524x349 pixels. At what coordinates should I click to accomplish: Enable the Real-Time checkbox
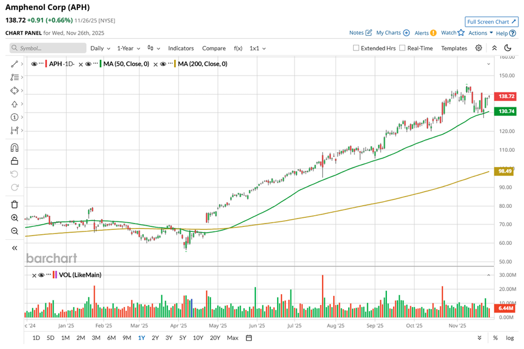point(403,48)
